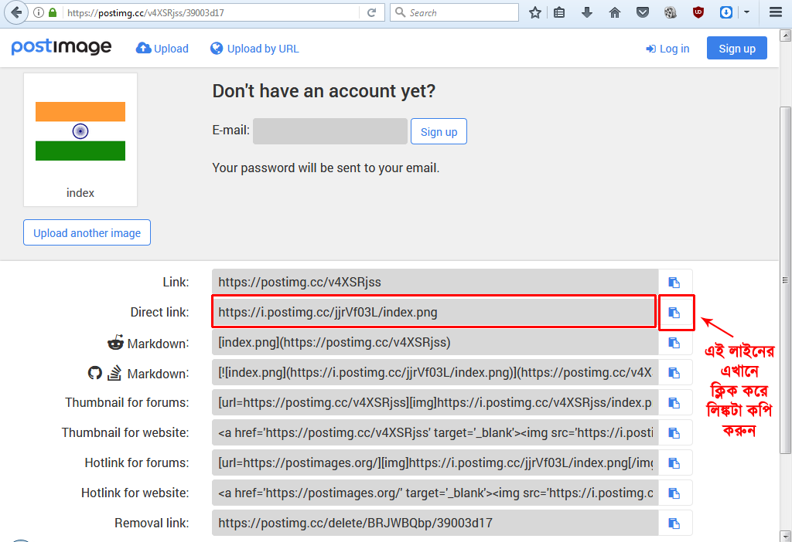Select the Hotlink for website code field
792x542 pixels.
click(x=435, y=493)
